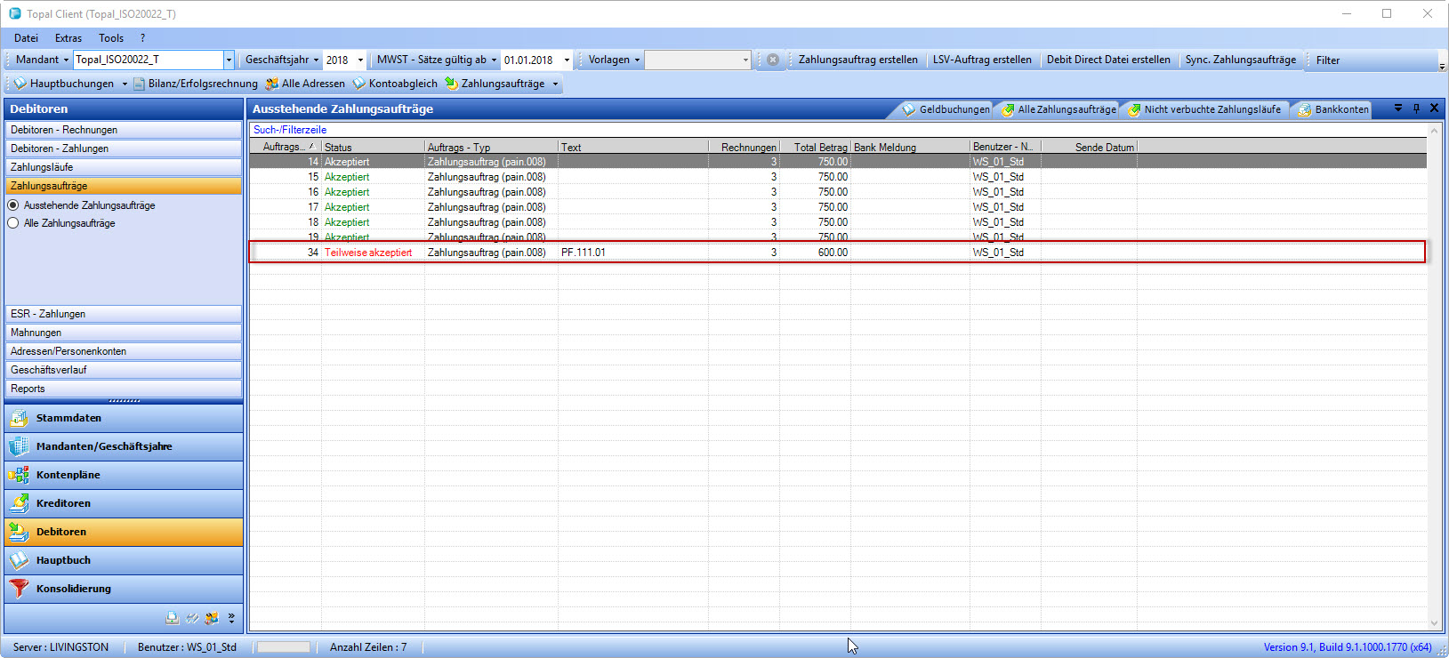
Task: Click the Alle Adressen toolbar icon
Action: point(272,84)
